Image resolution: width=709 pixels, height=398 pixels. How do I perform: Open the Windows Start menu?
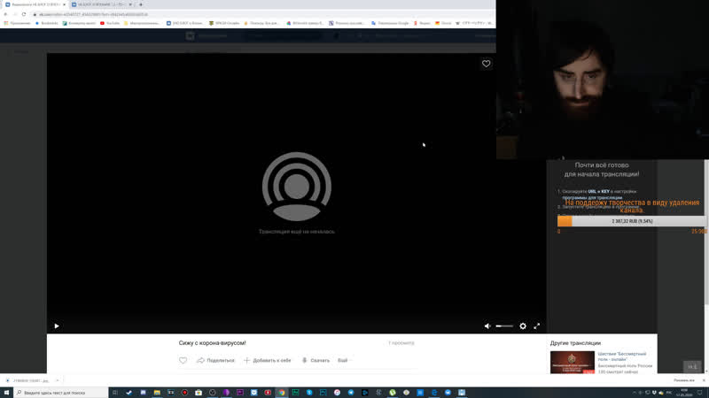coord(6,393)
